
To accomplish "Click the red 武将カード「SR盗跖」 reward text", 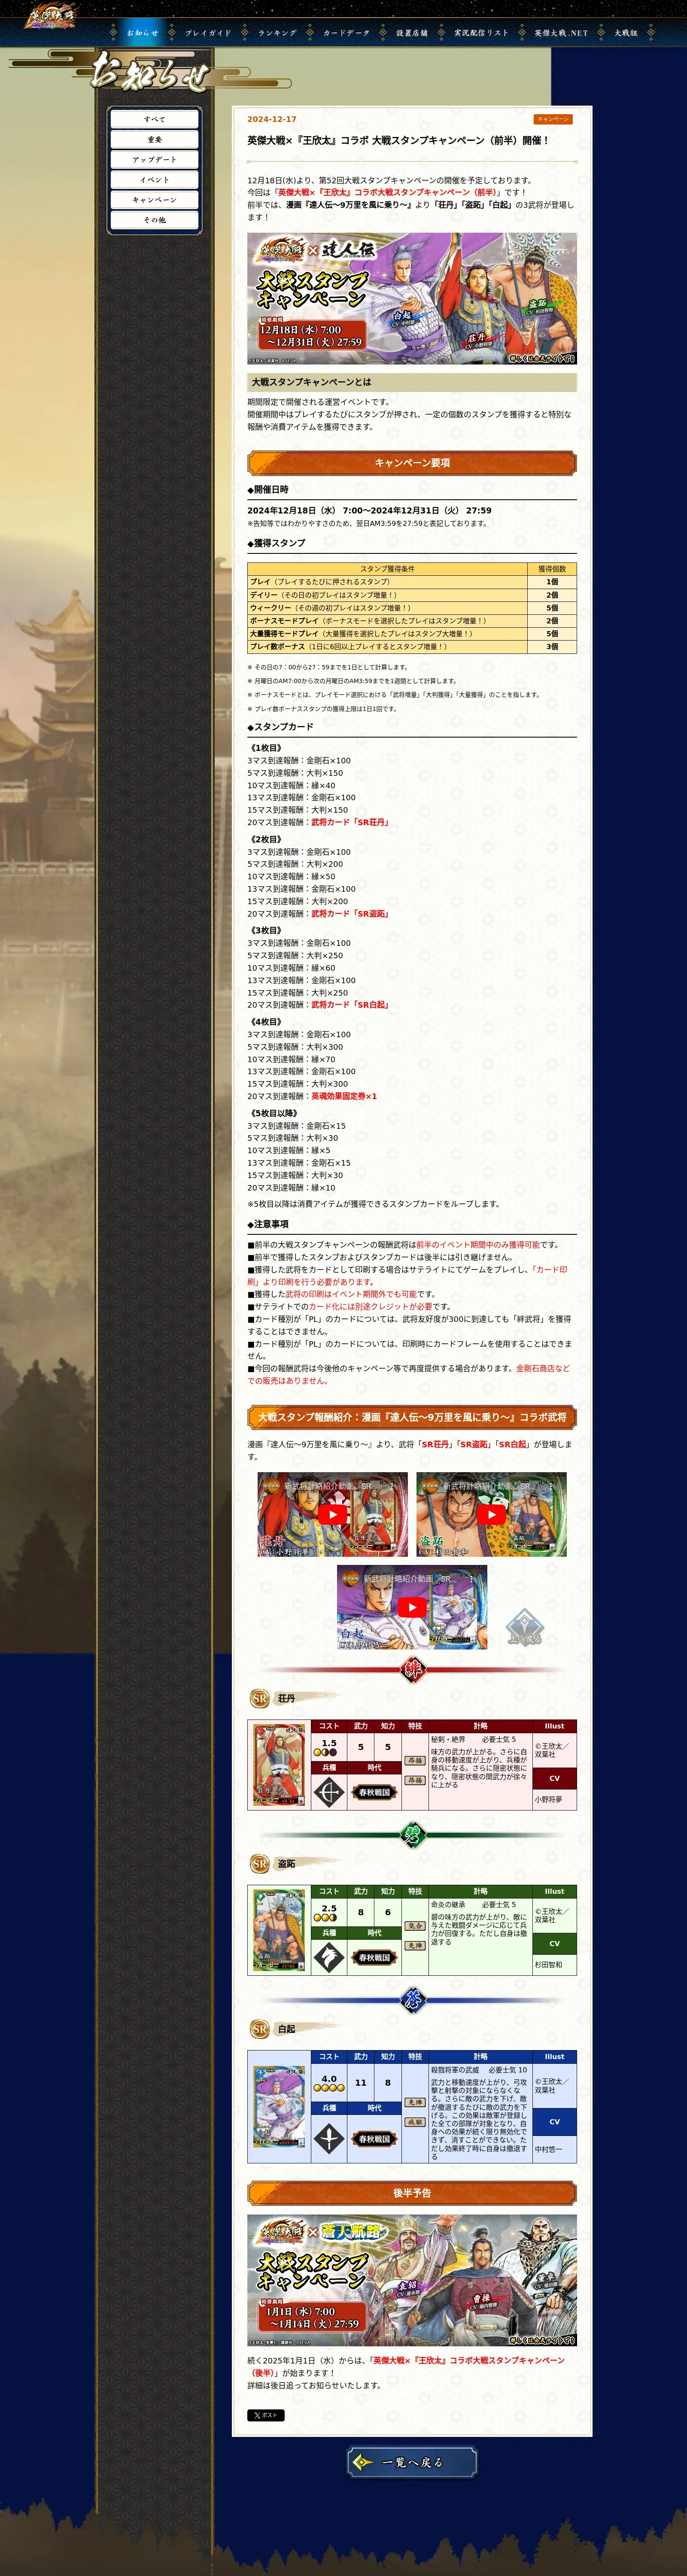I will tap(350, 914).
